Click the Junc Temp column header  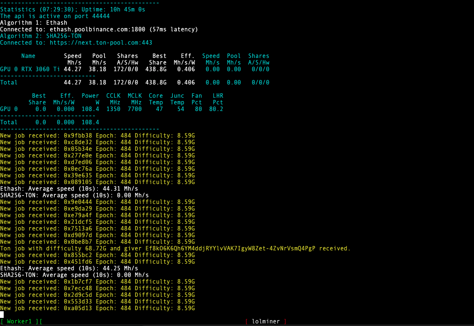click(177, 99)
